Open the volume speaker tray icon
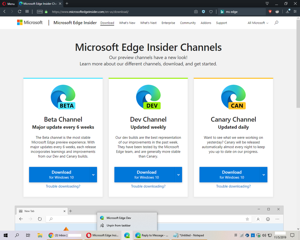This screenshot has height=240, width=300. click(x=264, y=235)
